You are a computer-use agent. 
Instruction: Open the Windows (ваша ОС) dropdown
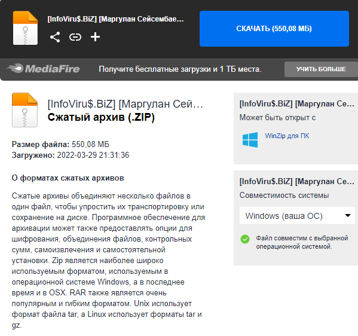tap(297, 216)
